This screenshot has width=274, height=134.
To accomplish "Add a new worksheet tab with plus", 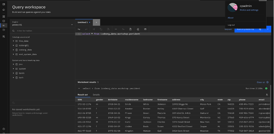I will (96, 22).
